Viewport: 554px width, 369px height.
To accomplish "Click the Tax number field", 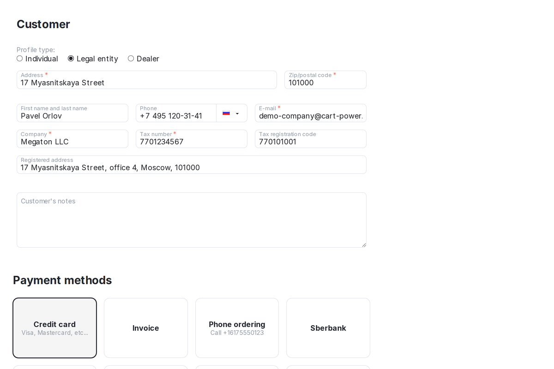I will [192, 139].
